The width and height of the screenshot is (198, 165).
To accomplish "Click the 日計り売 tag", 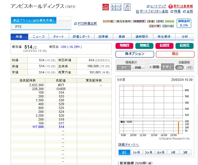I will coord(168,26).
